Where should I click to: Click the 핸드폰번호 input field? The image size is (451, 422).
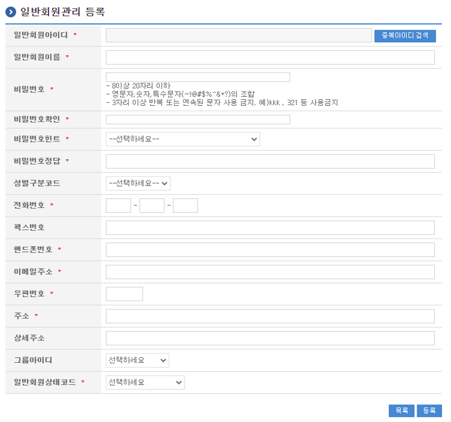pos(270,250)
